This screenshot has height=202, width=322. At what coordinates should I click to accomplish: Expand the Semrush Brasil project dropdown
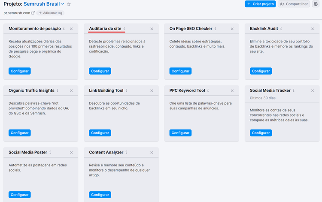[63, 4]
